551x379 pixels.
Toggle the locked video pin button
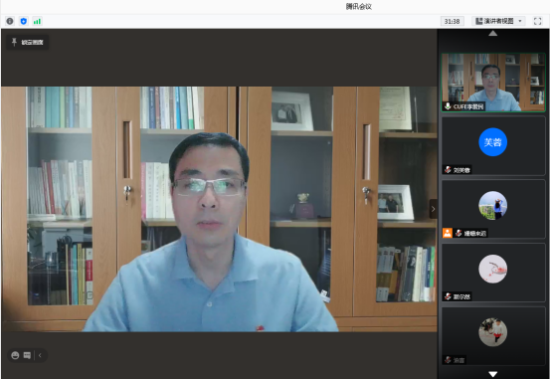point(28,42)
